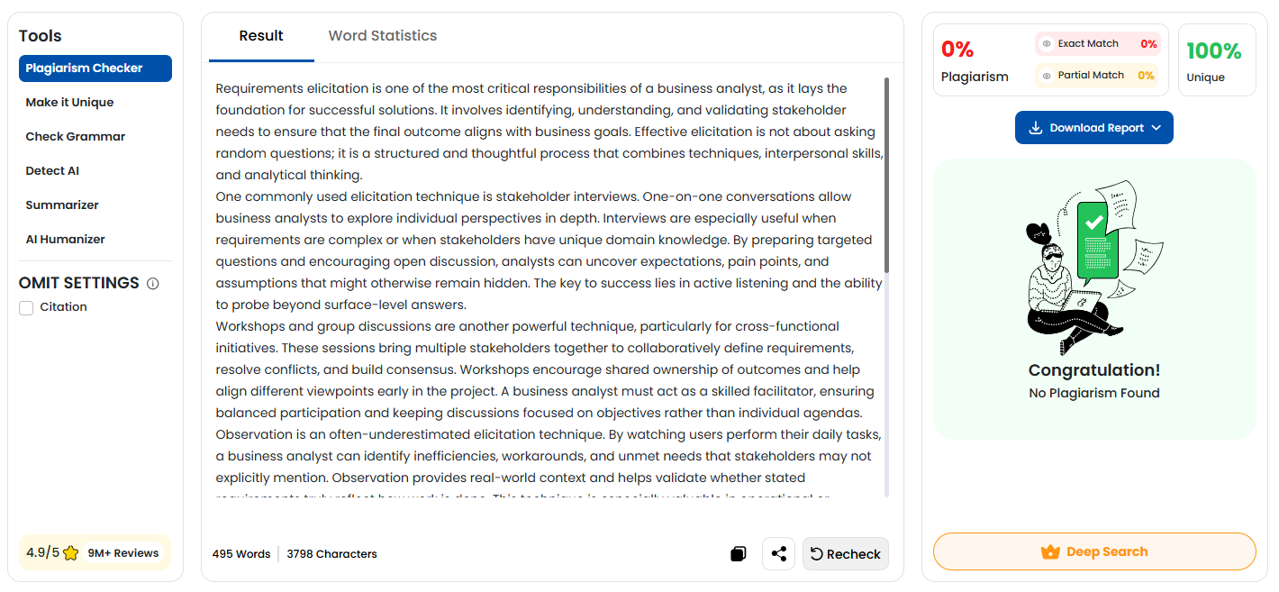Image resolution: width=1279 pixels, height=592 pixels.
Task: Click the crown icon on Deep Search
Action: click(x=1050, y=552)
